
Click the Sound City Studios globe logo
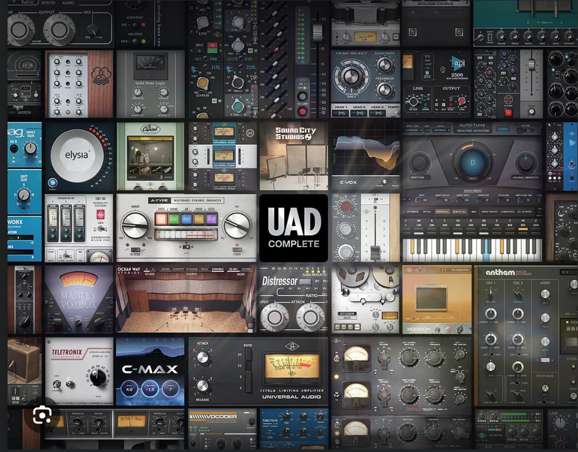point(307,137)
